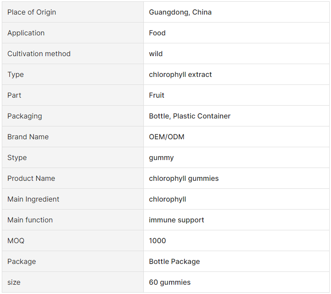Select 'Bottle, Plastic Container' value
The height and width of the screenshot is (294, 331).
pyautogui.click(x=189, y=116)
